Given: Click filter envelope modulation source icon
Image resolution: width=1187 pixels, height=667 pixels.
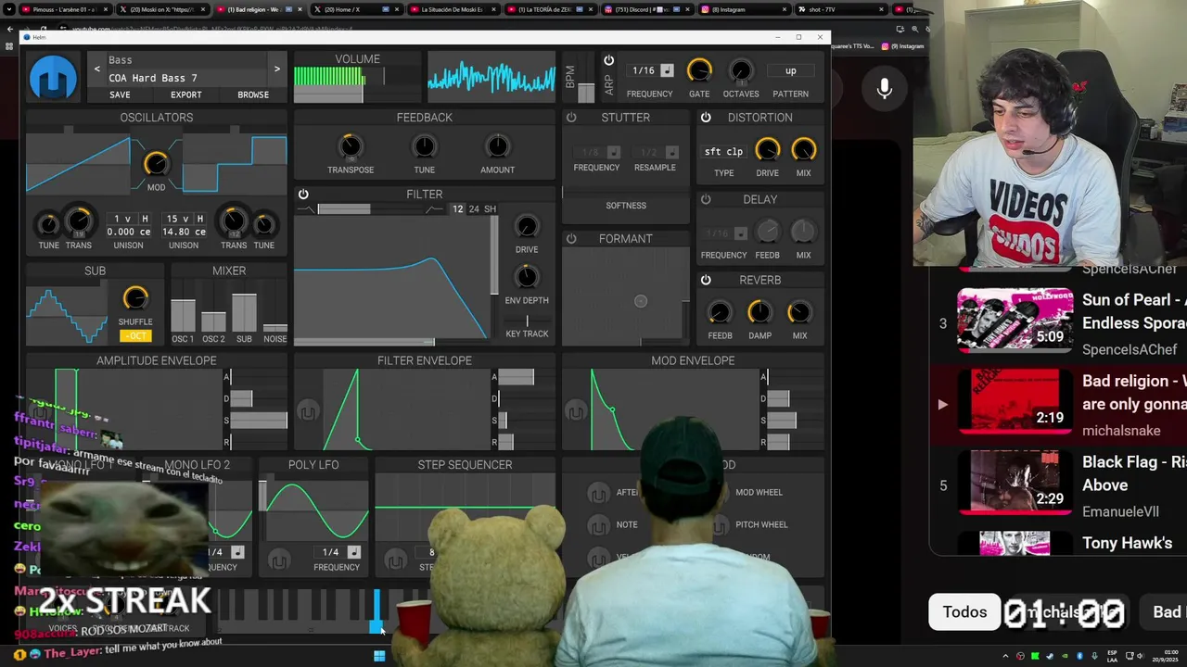Looking at the screenshot, I should tap(308, 410).
